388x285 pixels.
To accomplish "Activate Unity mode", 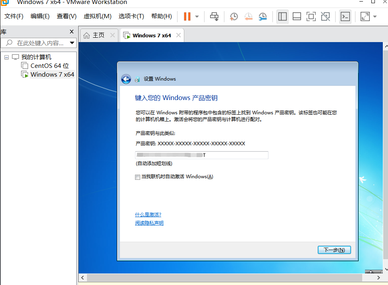I will click(325, 16).
